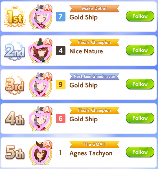Open the Nice Nature character portrait

[x=41, y=51]
